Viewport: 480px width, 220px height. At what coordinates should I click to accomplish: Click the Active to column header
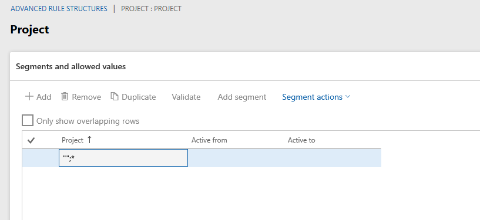click(x=301, y=140)
